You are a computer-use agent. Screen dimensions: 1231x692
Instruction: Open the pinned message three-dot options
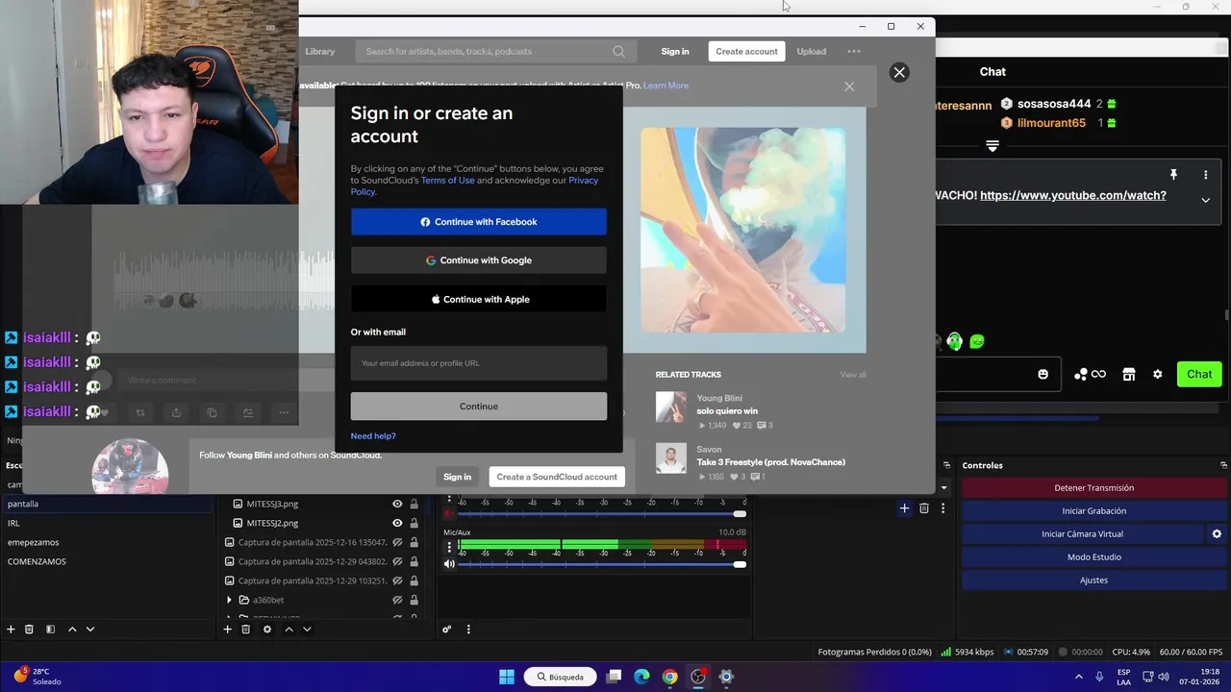[x=1205, y=175]
